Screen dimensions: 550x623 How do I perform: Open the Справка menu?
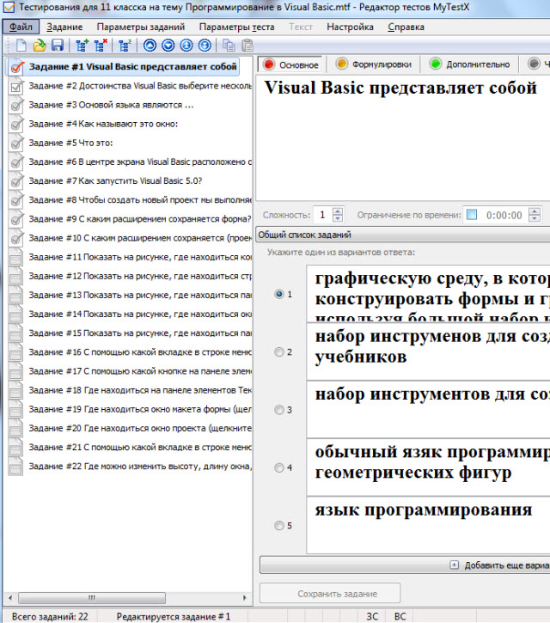tap(406, 27)
